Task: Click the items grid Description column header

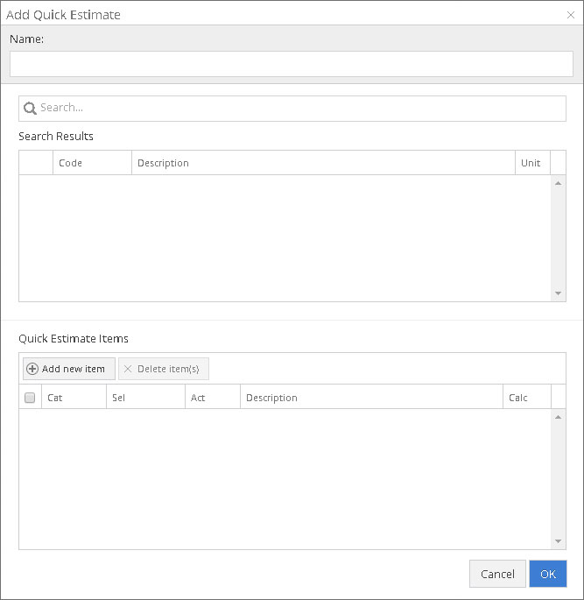Action: (x=369, y=398)
